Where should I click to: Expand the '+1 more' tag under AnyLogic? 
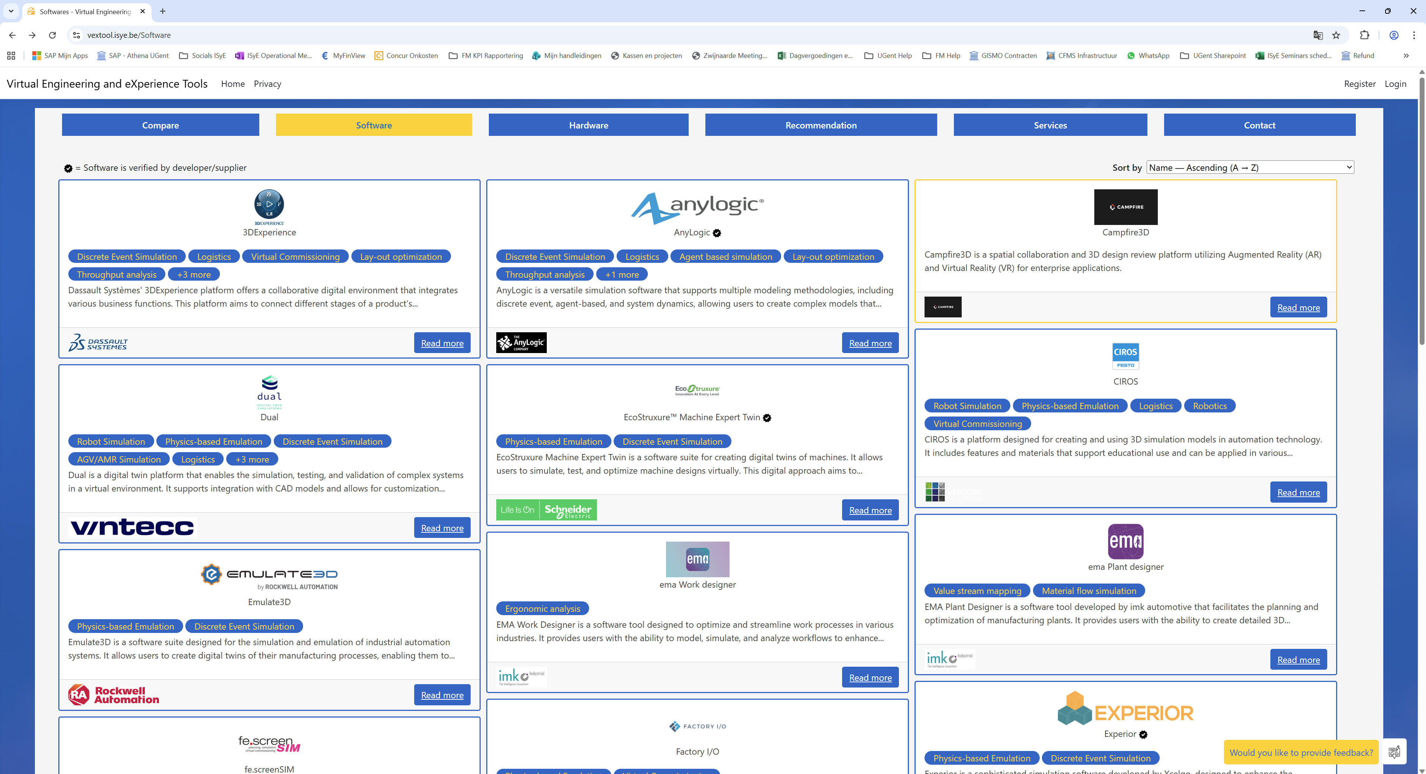click(x=622, y=274)
